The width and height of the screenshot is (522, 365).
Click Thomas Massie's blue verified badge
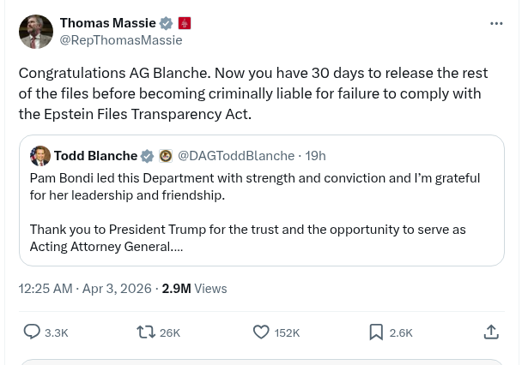point(167,23)
